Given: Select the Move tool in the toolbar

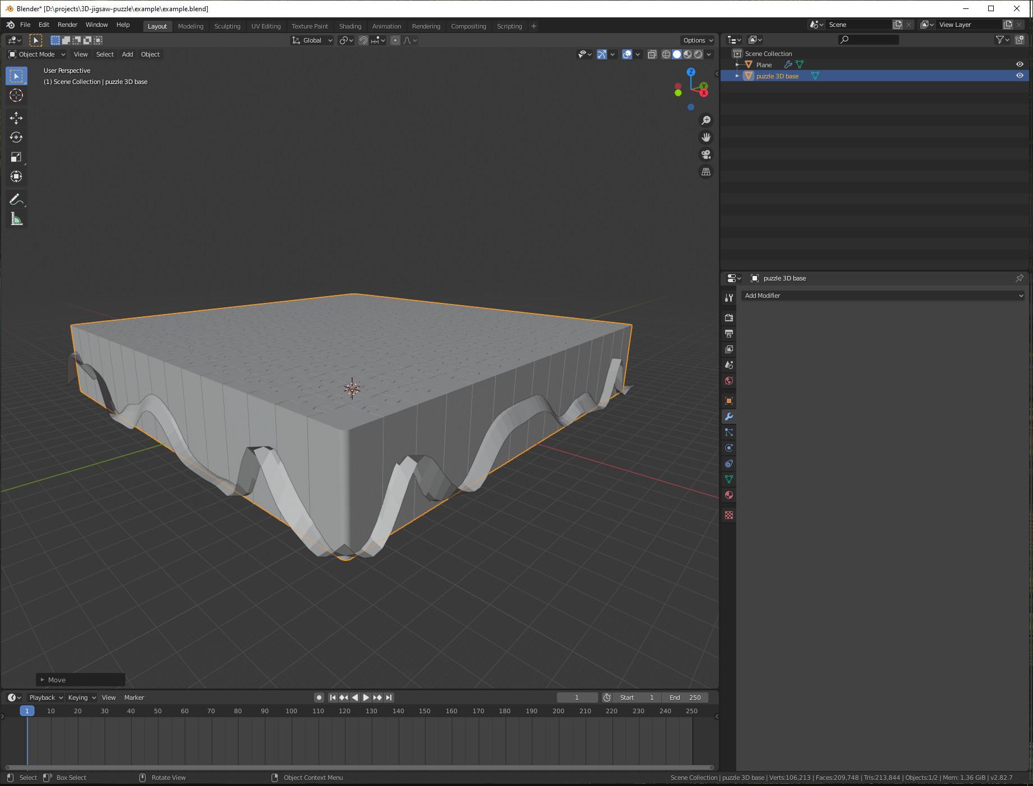Looking at the screenshot, I should click(16, 118).
